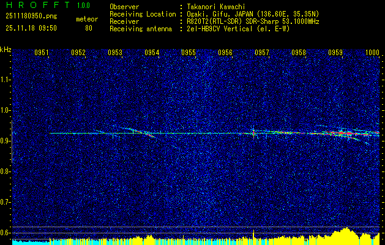The image size is (385, 245).
Task: Click the 1000 time axis marker
Action: tap(372, 53)
